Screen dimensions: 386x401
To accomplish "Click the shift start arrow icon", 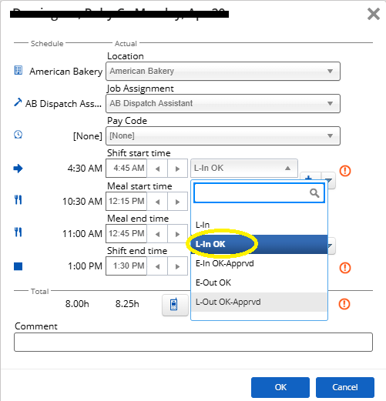I will coord(18,169).
